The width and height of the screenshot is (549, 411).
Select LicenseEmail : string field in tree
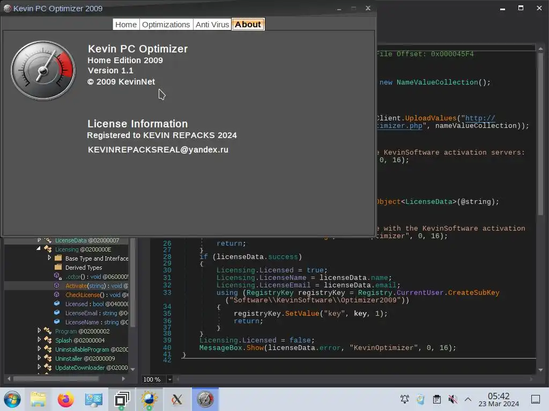pos(97,313)
